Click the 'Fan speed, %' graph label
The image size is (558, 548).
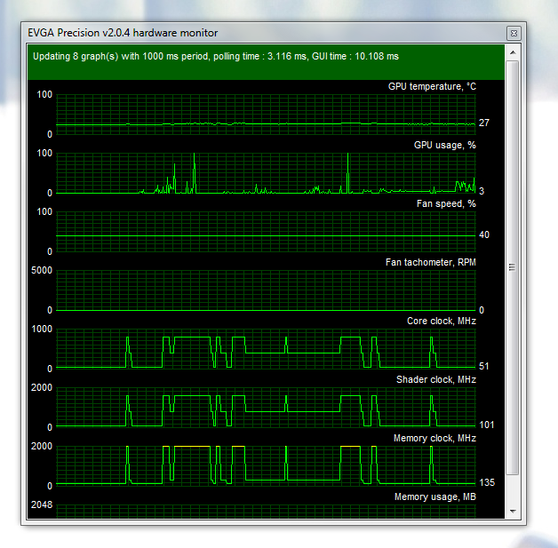(x=446, y=203)
